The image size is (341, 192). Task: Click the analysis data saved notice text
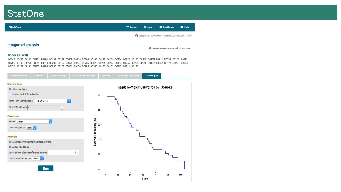point(171,48)
